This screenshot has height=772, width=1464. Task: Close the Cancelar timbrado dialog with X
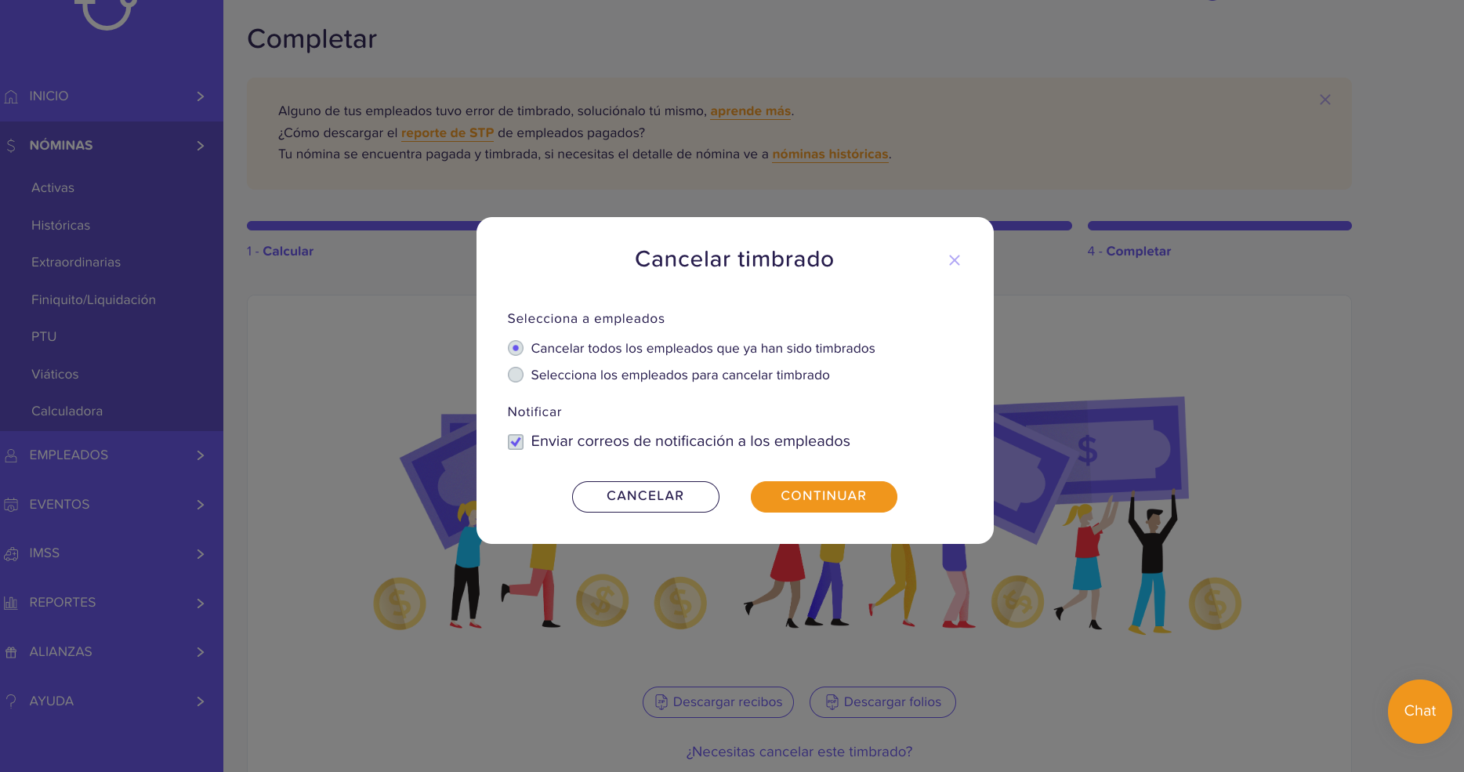[954, 260]
